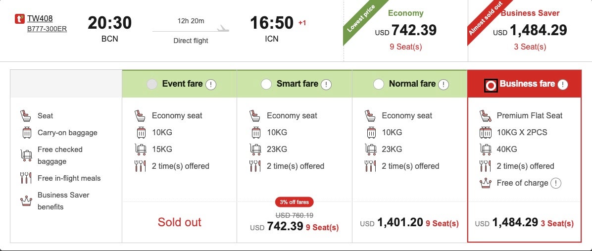Expand the Business Saver USD 1,484.29 panel
The image size is (592, 251).
click(530, 31)
